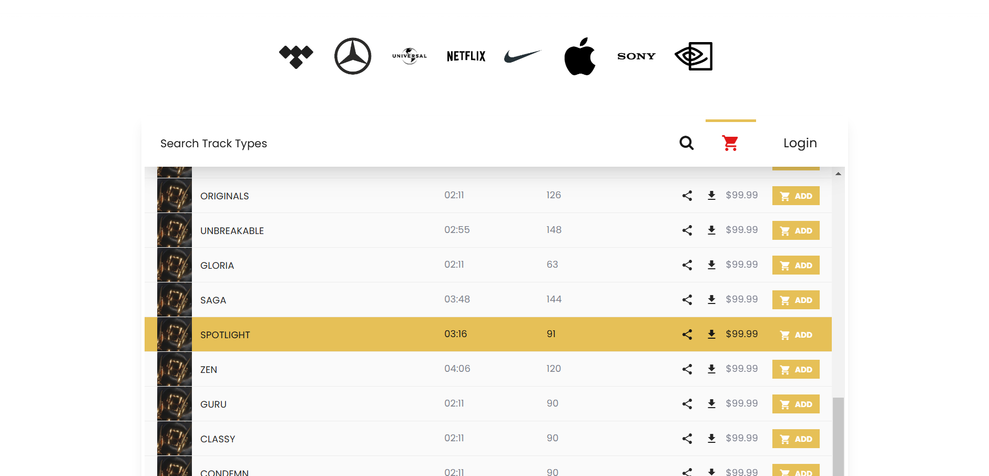Share the ORIGINALS track
989x476 pixels.
687,196
